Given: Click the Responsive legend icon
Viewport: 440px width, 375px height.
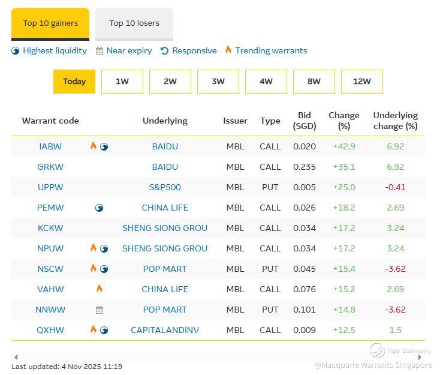Looking at the screenshot, I should [164, 50].
